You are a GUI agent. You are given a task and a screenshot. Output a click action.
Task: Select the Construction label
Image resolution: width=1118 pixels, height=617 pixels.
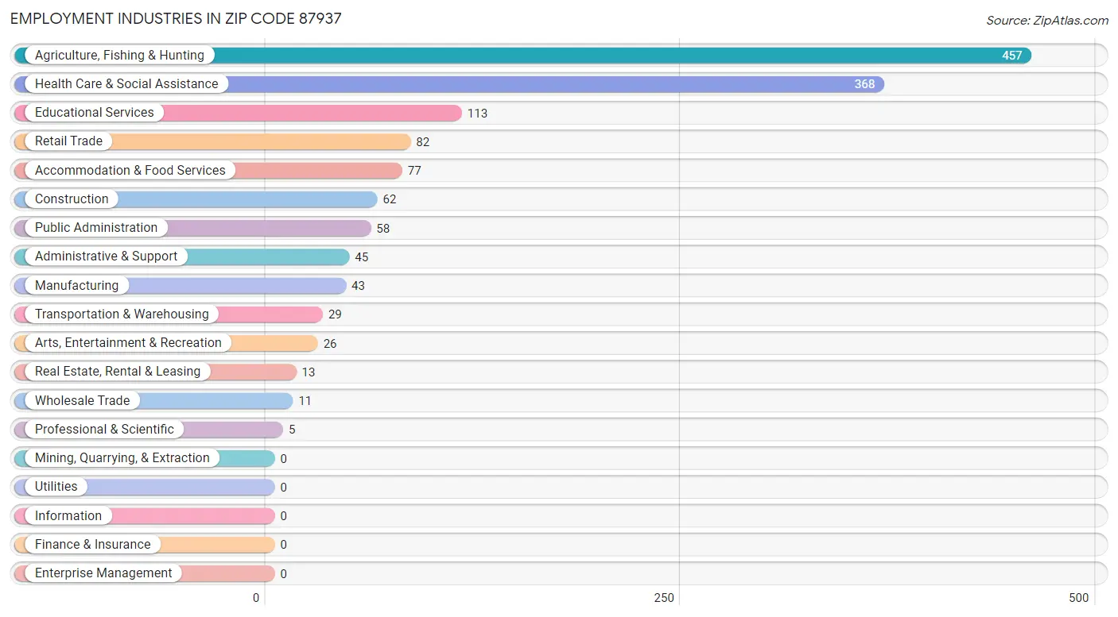tap(72, 199)
